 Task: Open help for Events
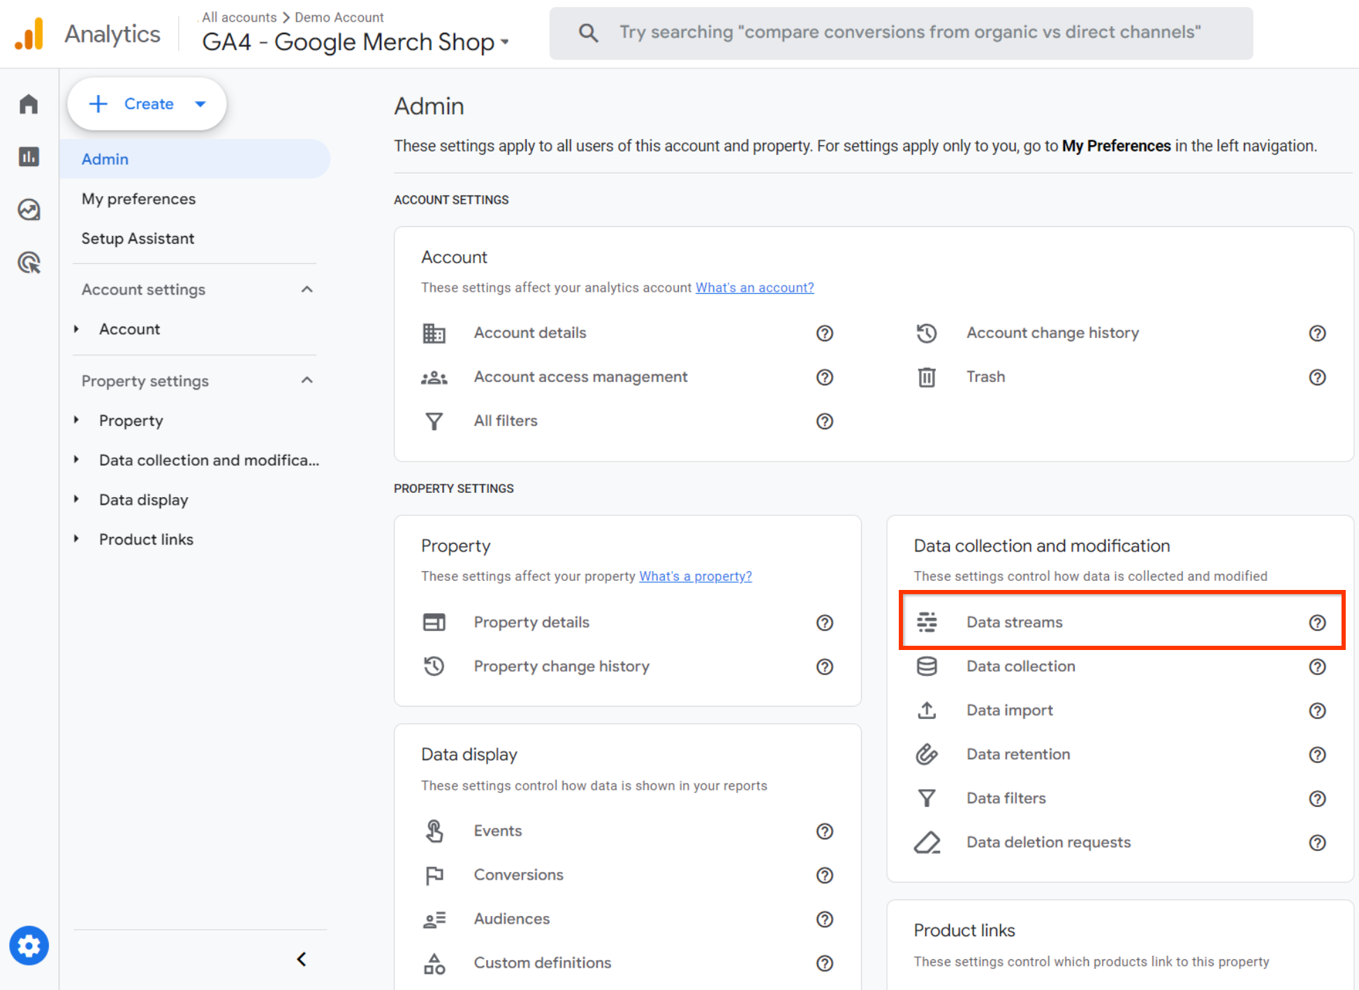tap(825, 832)
